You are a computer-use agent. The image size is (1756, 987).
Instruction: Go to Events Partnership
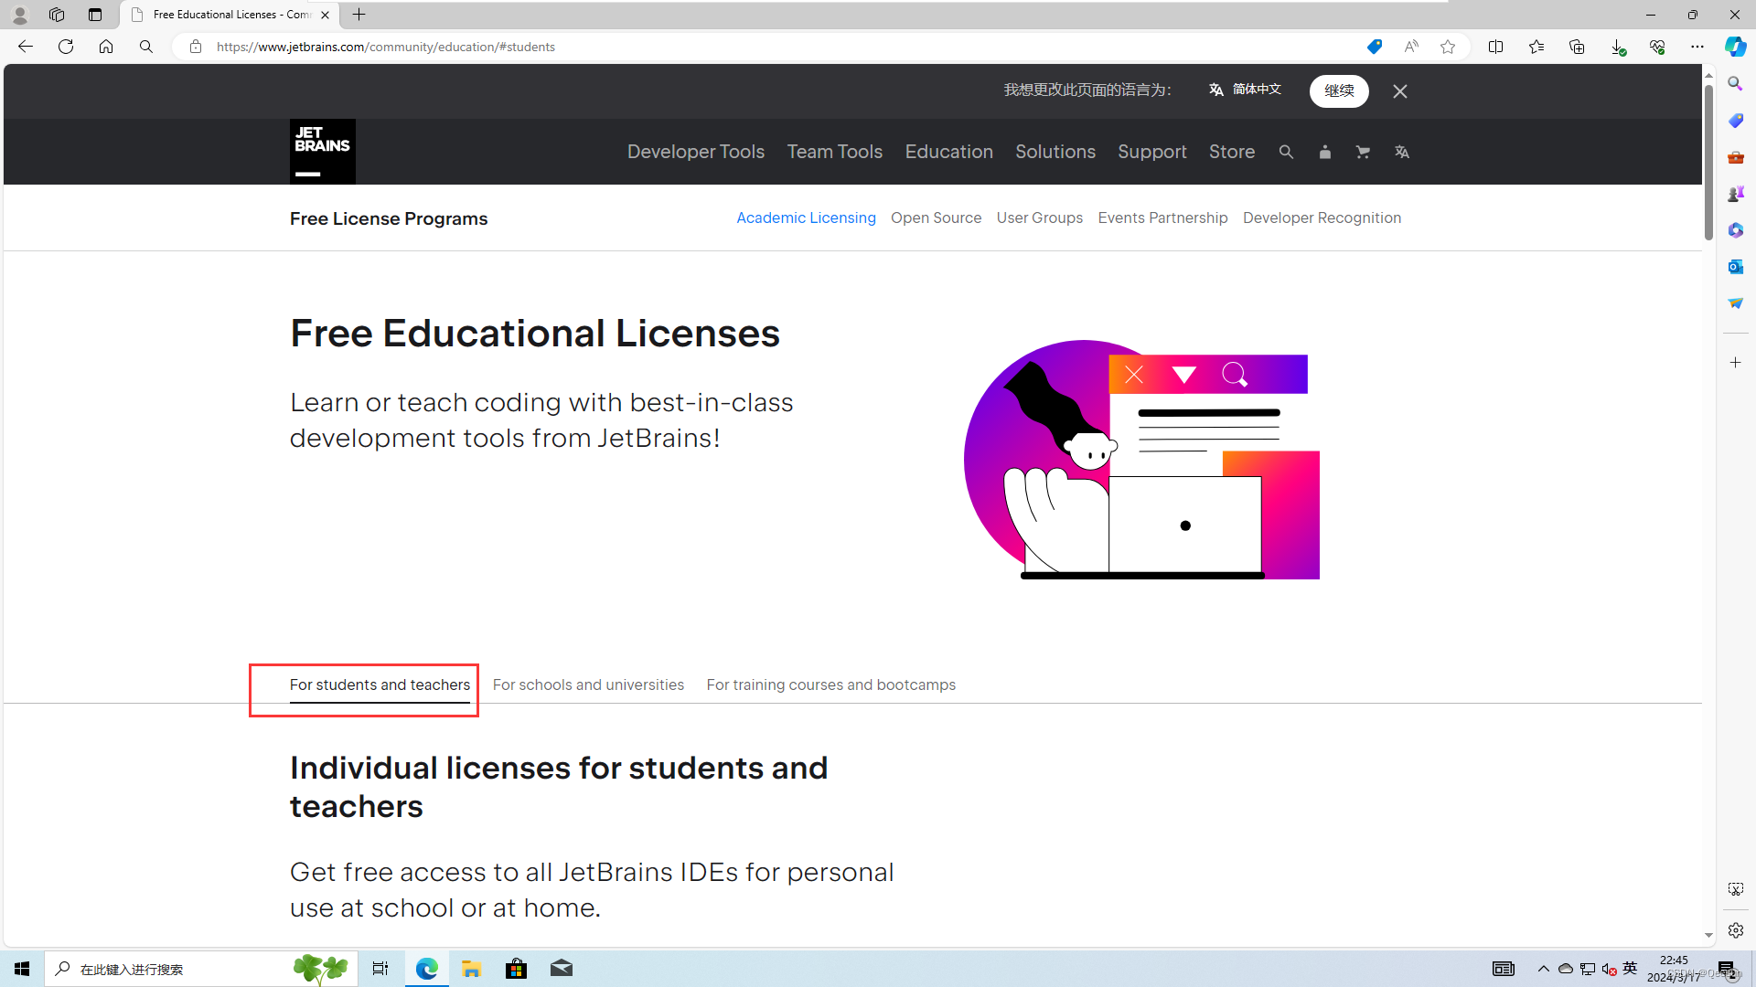pos(1162,218)
